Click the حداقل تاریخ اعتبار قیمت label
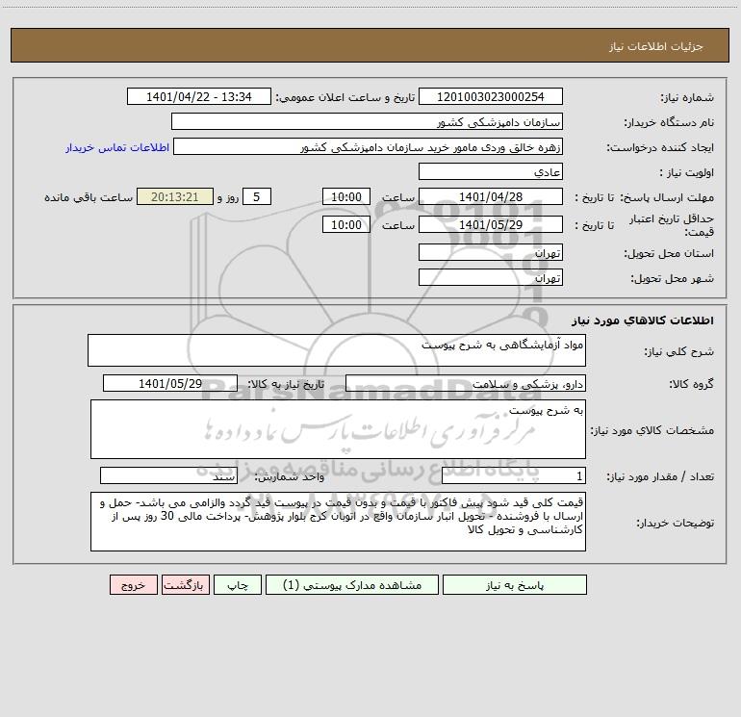 (x=672, y=225)
